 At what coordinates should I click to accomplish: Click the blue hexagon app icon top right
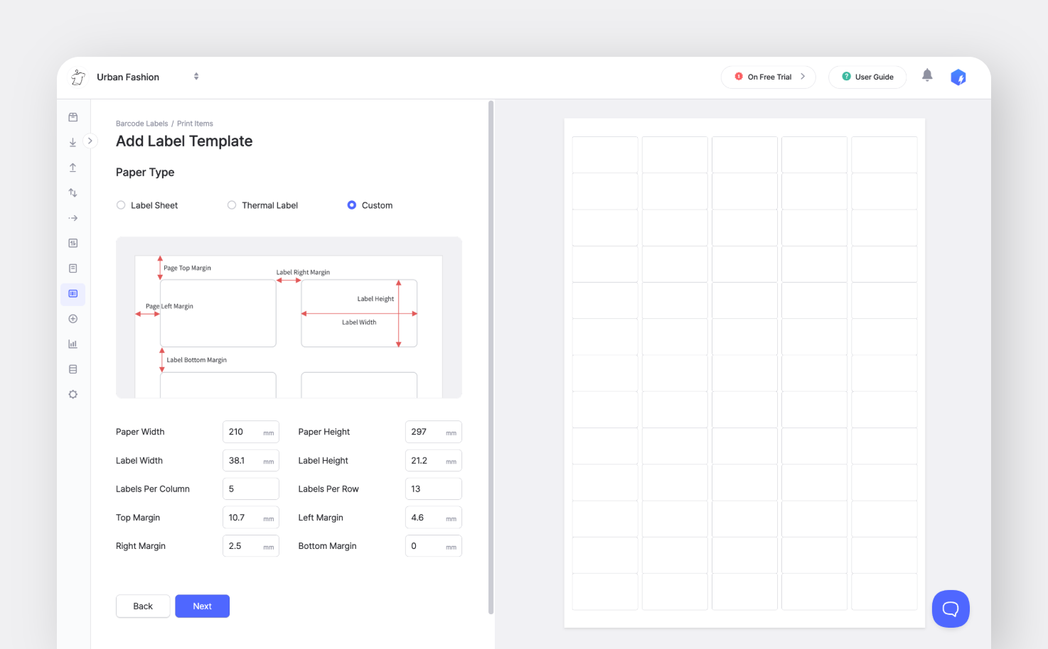coord(958,77)
